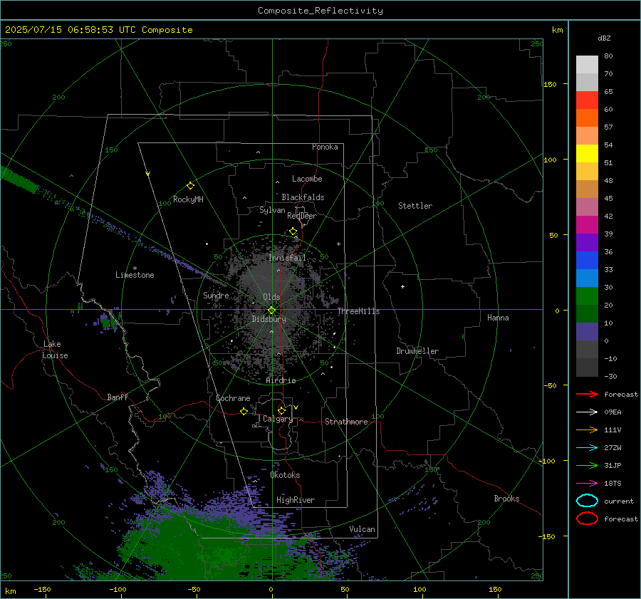Click the HighRiver city label

(296, 500)
